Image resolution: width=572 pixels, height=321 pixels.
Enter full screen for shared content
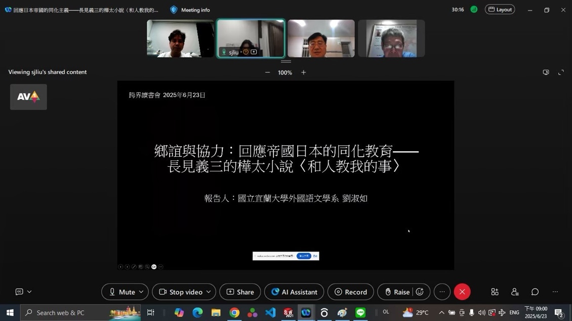[561, 72]
